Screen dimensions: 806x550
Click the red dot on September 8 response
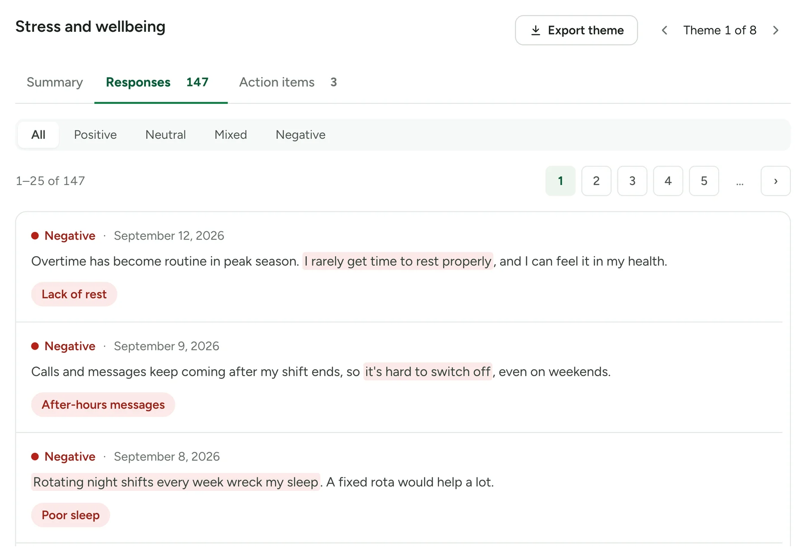(35, 456)
